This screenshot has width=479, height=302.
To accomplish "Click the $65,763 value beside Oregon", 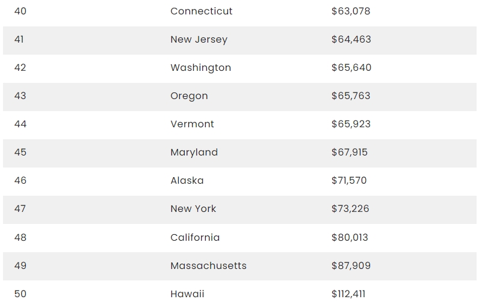I will point(351,96).
